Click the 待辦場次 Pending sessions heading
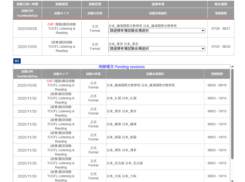Screen dimensions: 245x182 pos(122,67)
